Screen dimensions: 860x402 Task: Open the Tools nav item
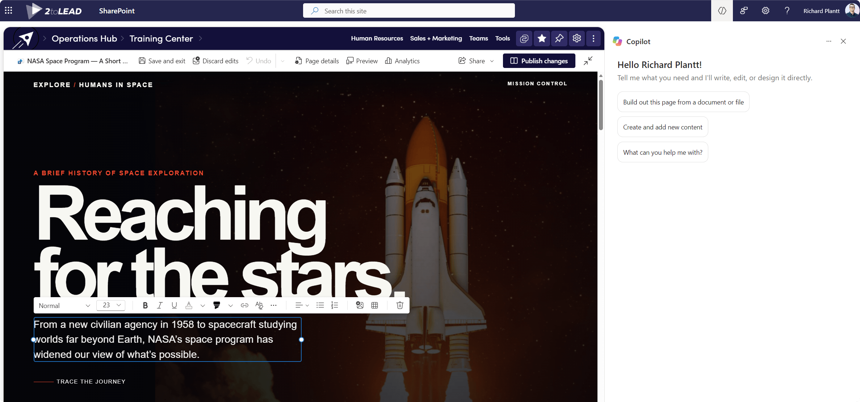(x=503, y=38)
